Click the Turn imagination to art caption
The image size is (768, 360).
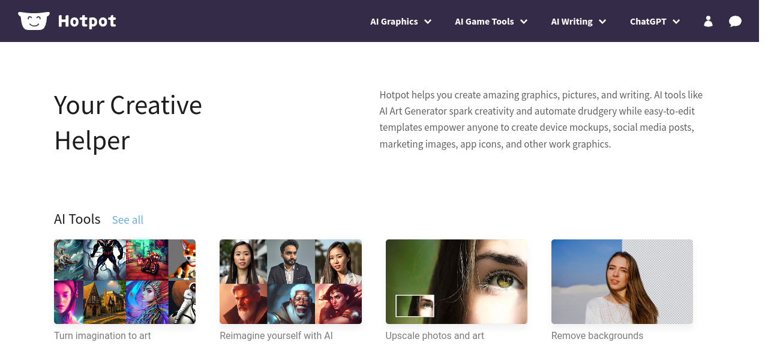click(x=103, y=335)
